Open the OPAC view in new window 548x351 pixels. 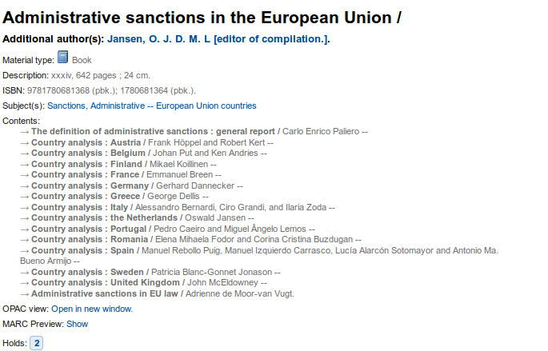tap(92, 308)
